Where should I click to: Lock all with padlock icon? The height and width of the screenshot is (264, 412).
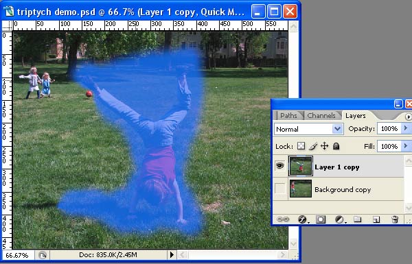[336, 146]
